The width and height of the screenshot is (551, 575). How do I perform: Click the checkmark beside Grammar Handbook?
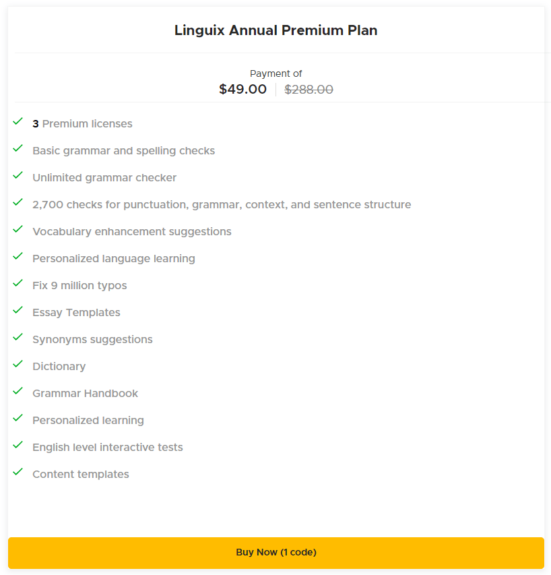pyautogui.click(x=18, y=391)
